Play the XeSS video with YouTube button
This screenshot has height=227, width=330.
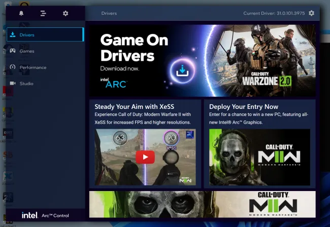click(x=145, y=157)
